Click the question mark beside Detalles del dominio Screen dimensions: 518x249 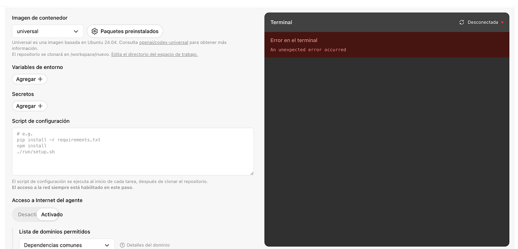tap(122, 245)
